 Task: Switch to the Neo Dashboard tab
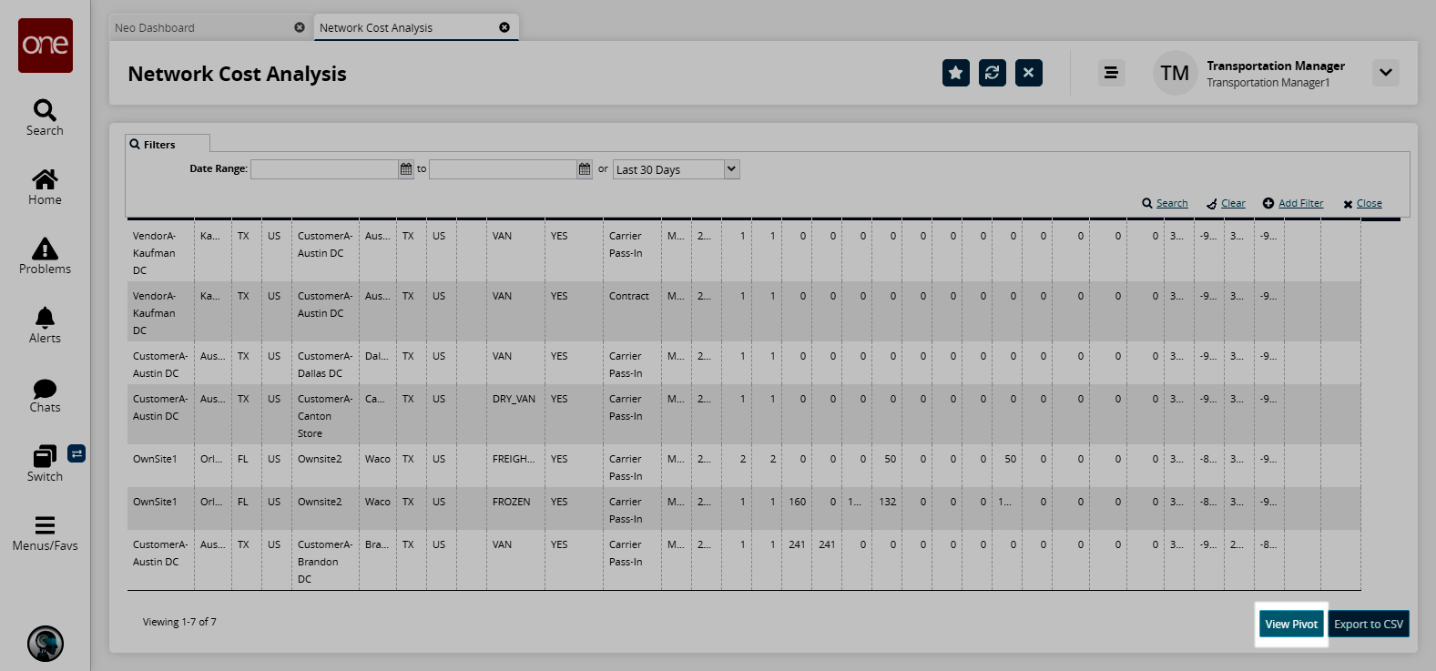pyautogui.click(x=200, y=28)
